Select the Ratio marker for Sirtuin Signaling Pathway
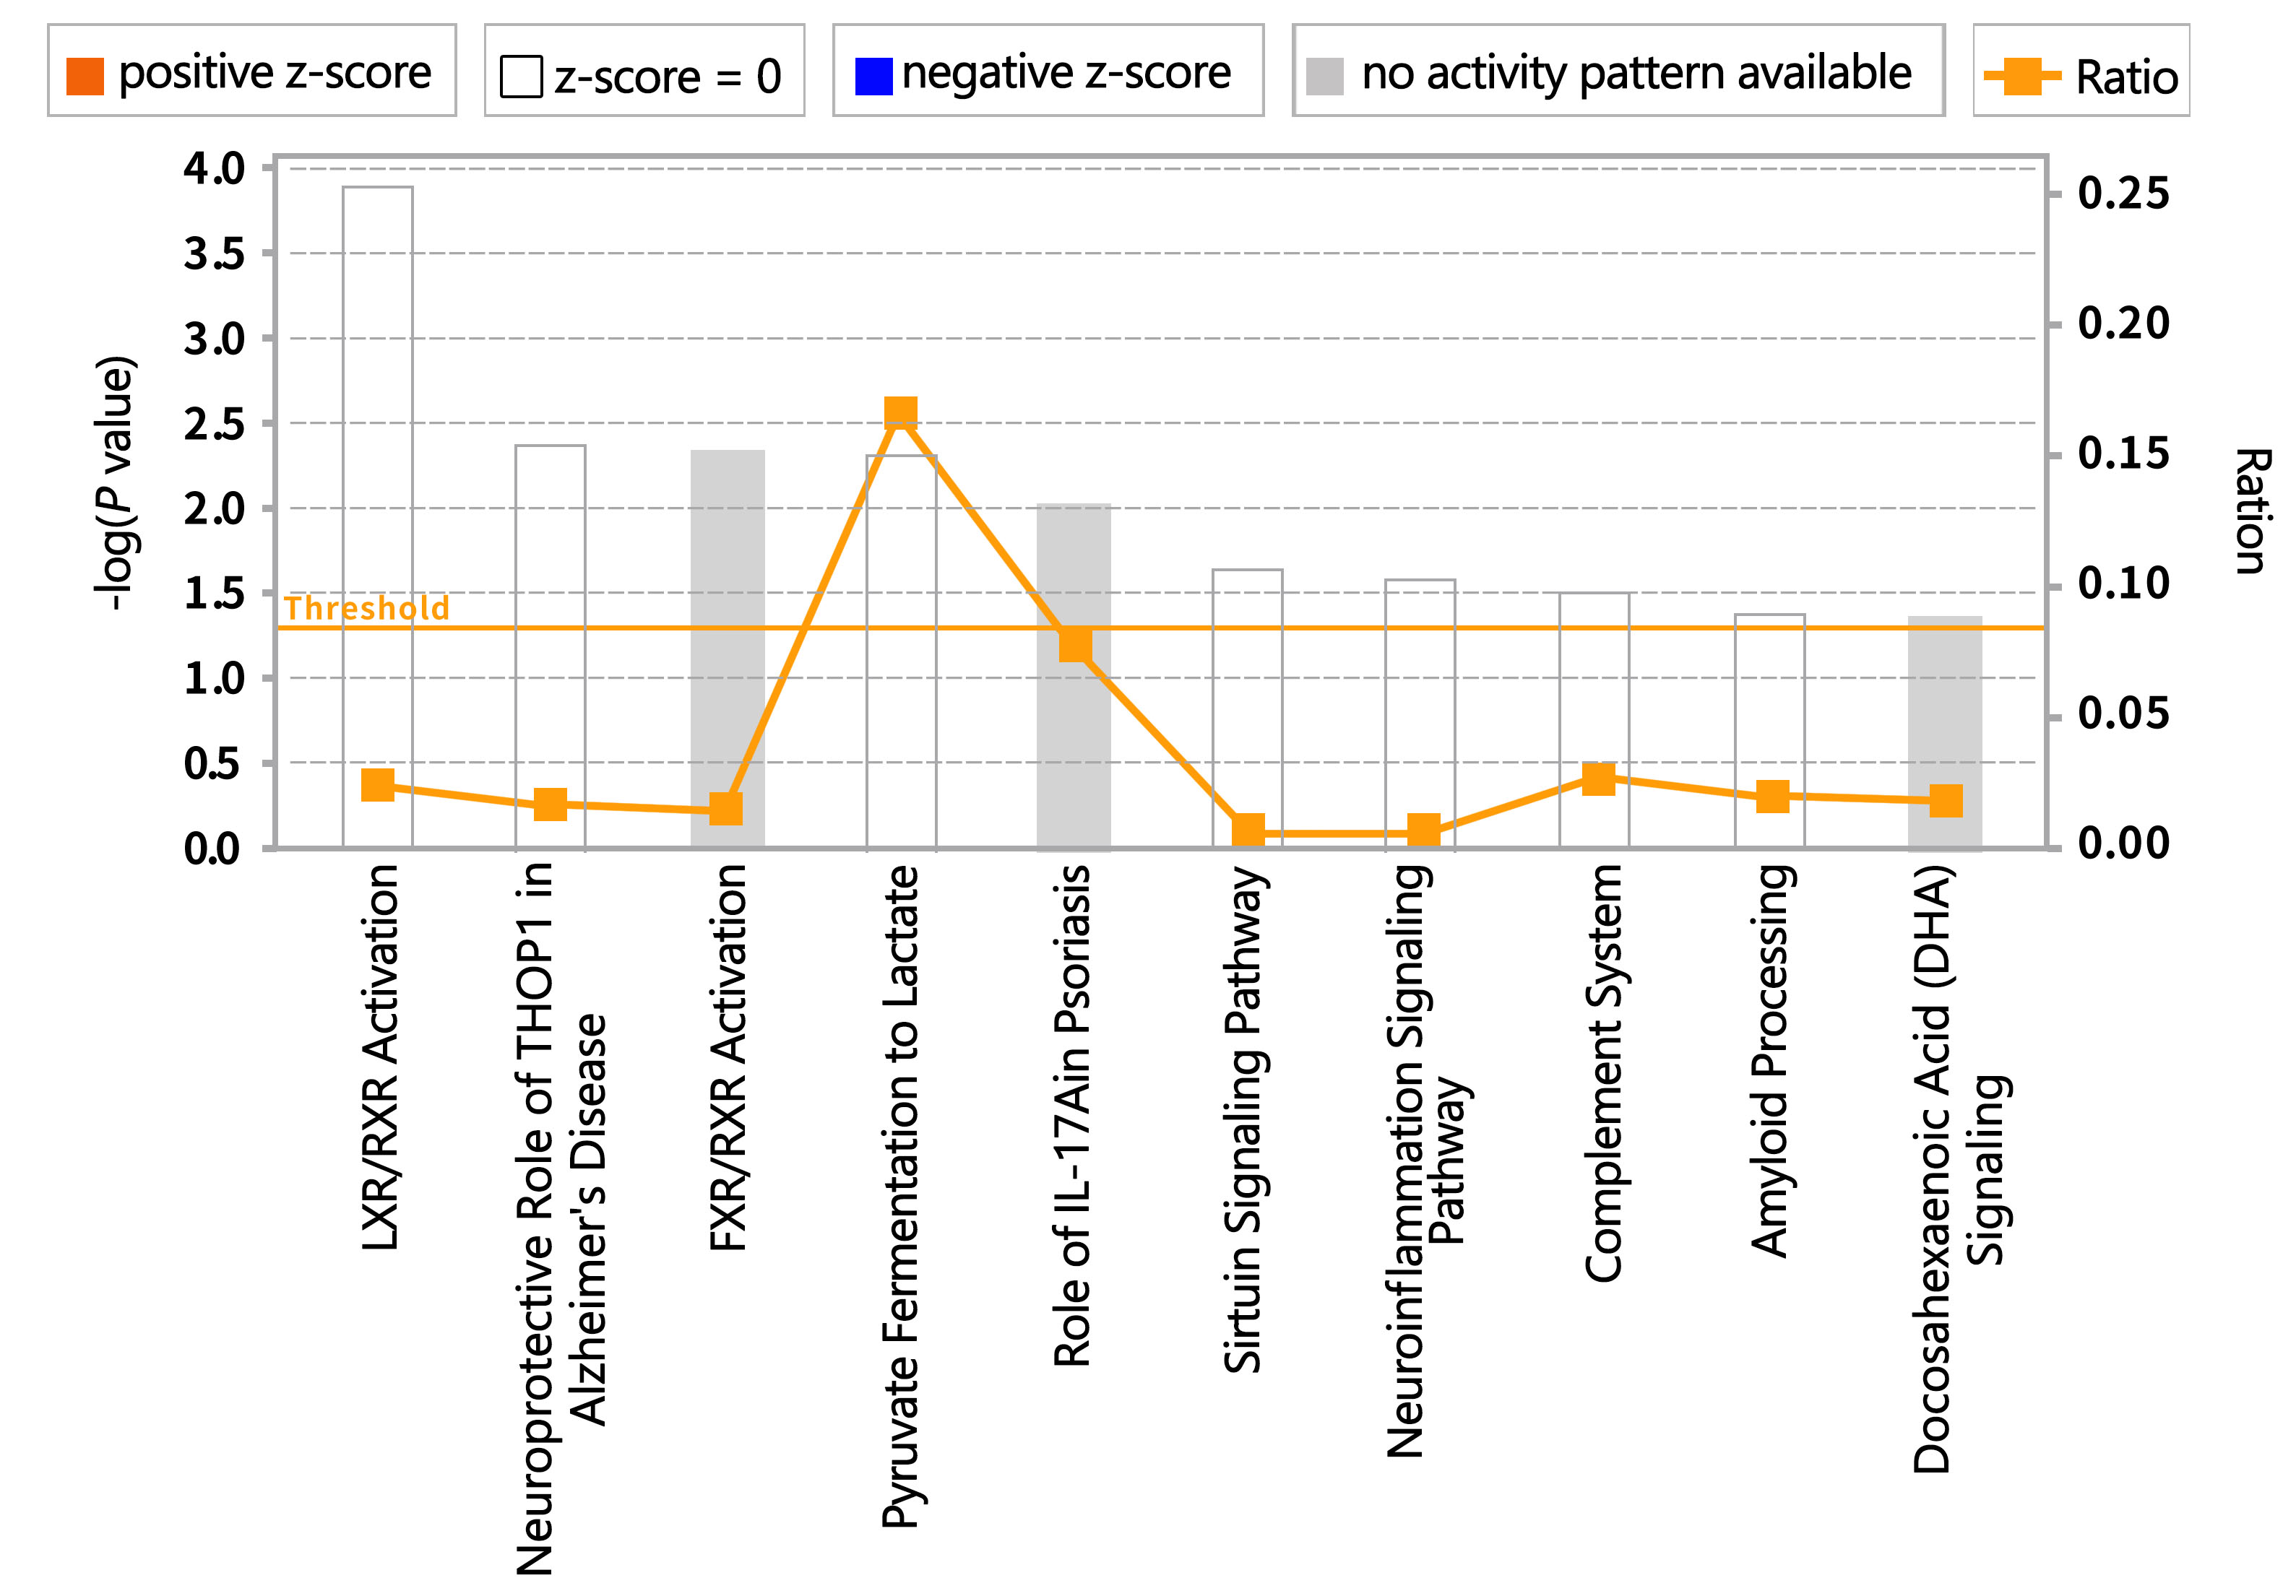 coord(1248,830)
